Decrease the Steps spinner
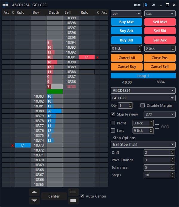Viewport: 179px width, 207px height. coord(172,176)
